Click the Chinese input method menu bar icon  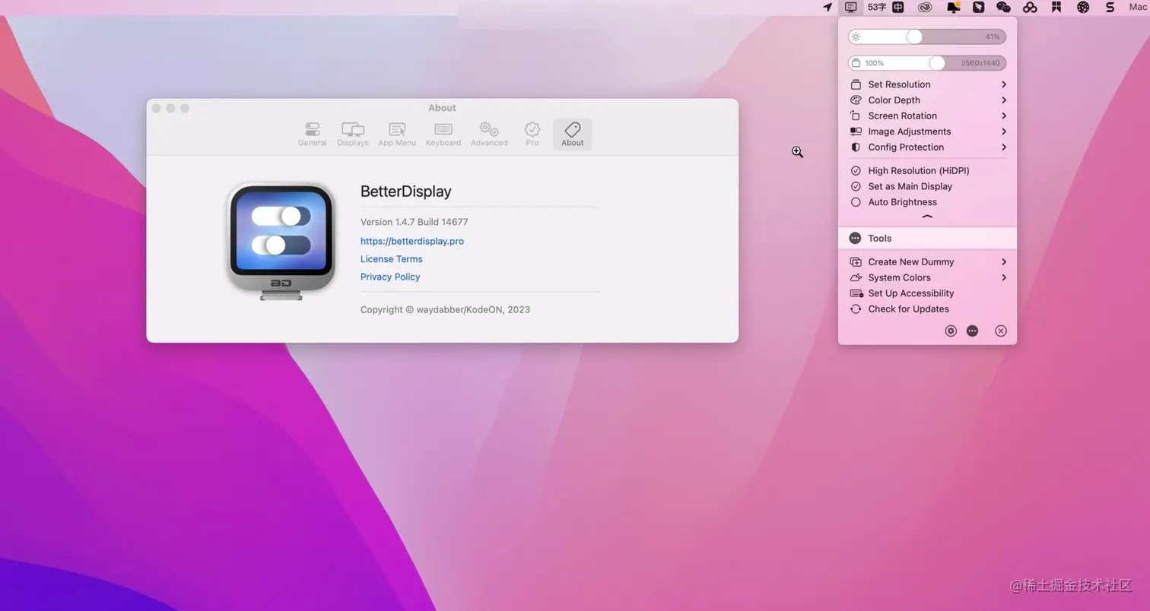point(897,7)
